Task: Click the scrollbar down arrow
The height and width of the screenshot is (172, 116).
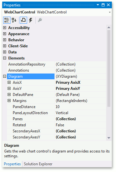Action: pyautogui.click(x=109, y=138)
